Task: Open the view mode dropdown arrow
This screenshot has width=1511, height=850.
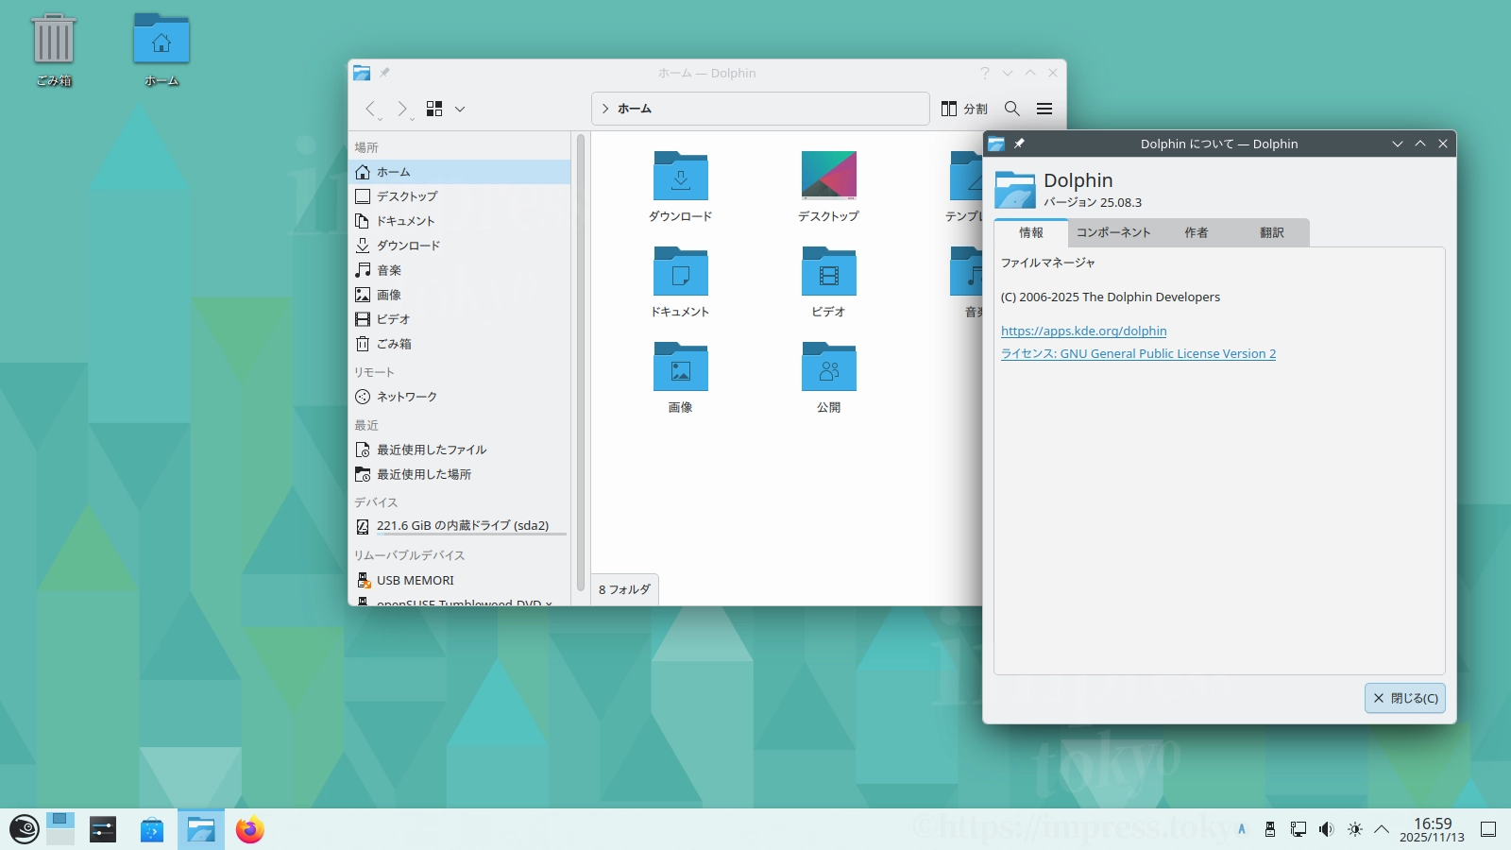Action: pos(460,109)
